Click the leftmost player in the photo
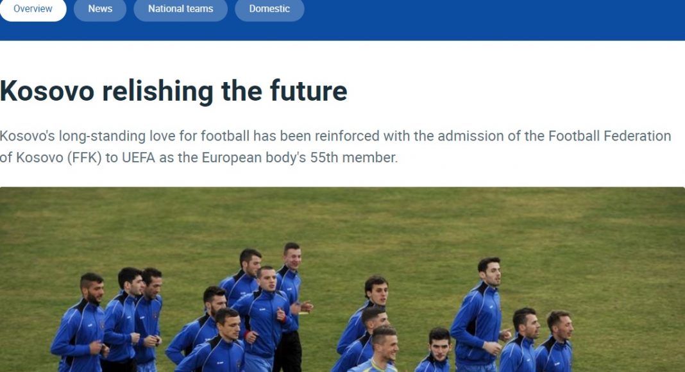The width and height of the screenshot is (685, 372). click(80, 327)
